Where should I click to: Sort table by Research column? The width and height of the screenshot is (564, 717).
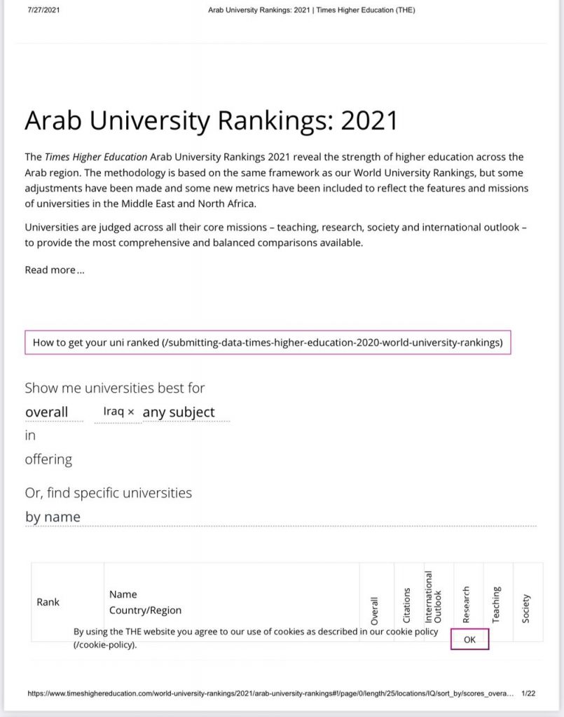[x=466, y=604]
